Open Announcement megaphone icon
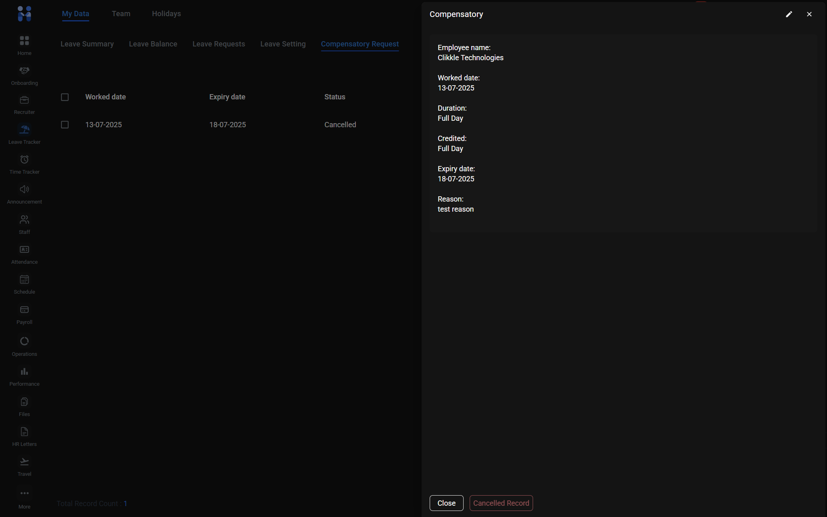Viewport: 827px width, 517px height. click(x=24, y=190)
